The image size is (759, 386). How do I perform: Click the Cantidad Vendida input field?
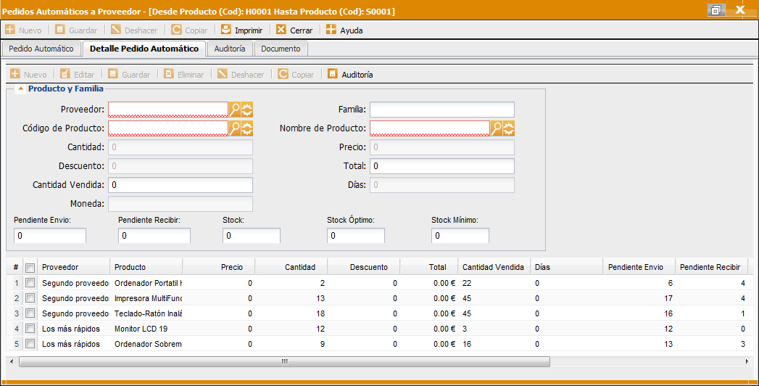(180, 185)
